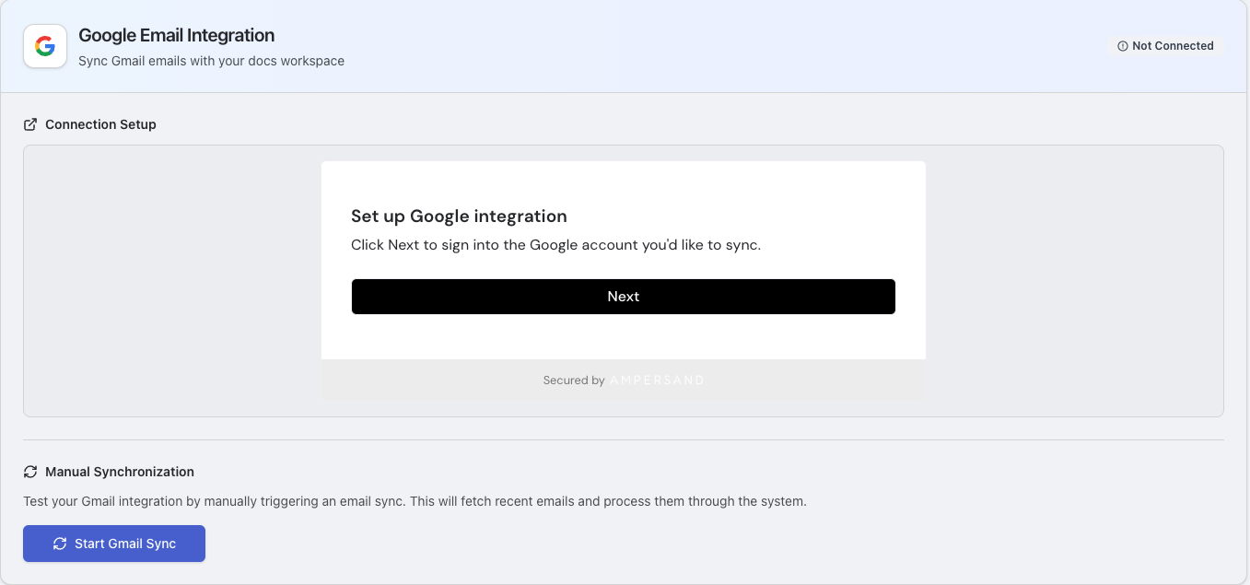Image resolution: width=1250 pixels, height=585 pixels.
Task: Click the alert info icon in Not Connected badge
Action: 1123,45
